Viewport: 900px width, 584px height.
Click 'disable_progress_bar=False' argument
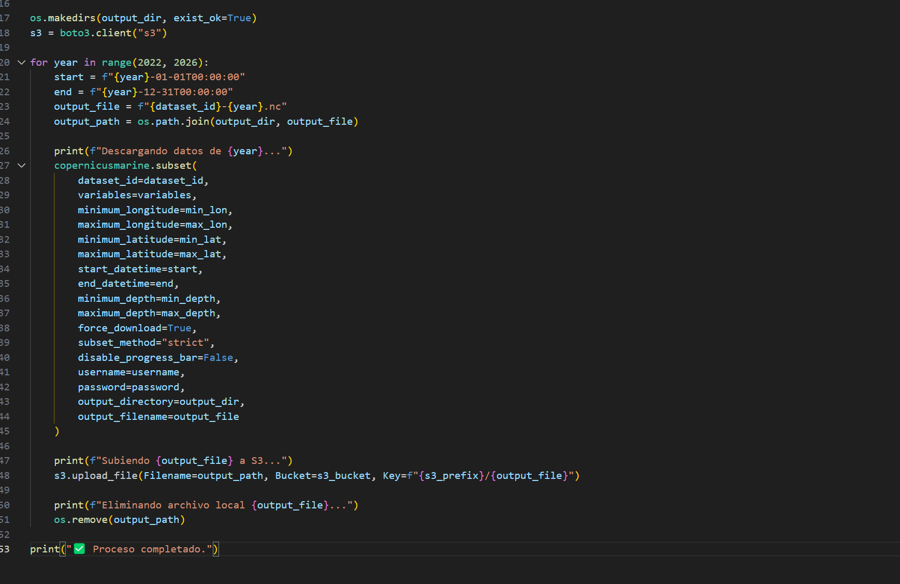156,357
